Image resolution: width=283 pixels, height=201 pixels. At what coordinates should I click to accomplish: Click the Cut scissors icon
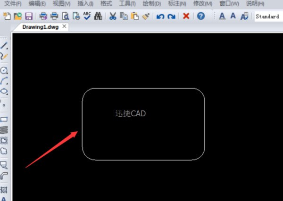(113, 16)
